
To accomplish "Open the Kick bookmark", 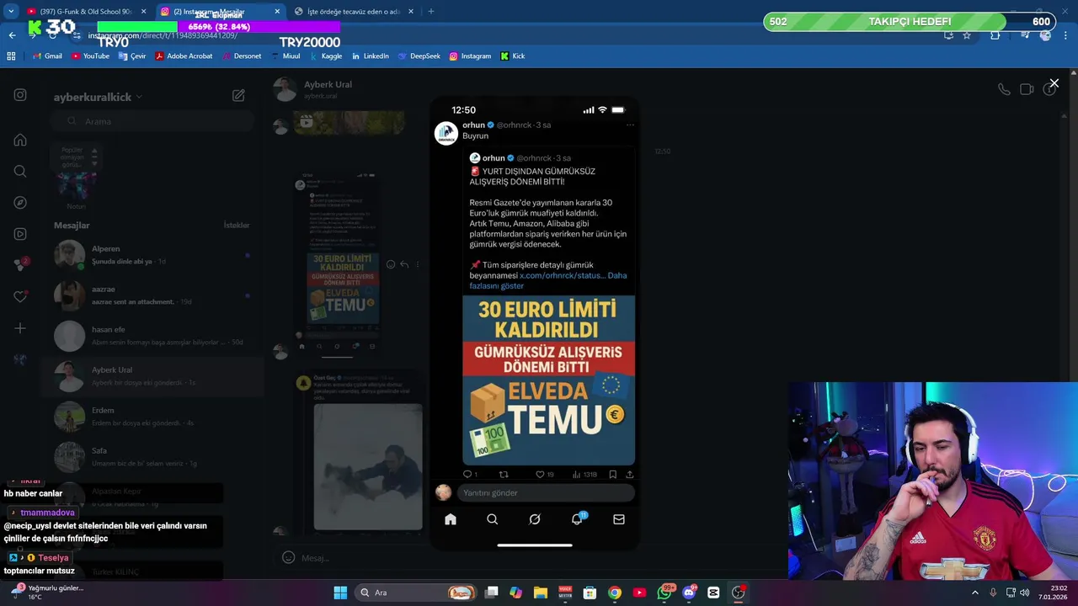I will (513, 56).
